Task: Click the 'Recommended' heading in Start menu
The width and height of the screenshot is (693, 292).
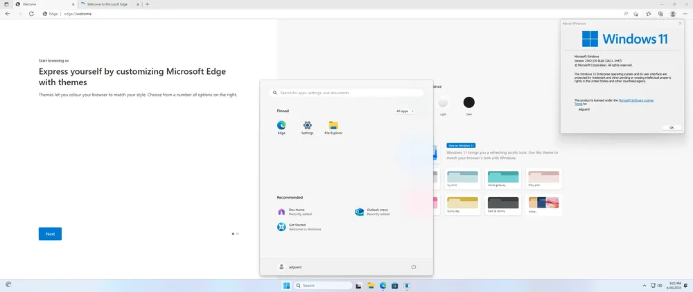Action: [x=290, y=198]
